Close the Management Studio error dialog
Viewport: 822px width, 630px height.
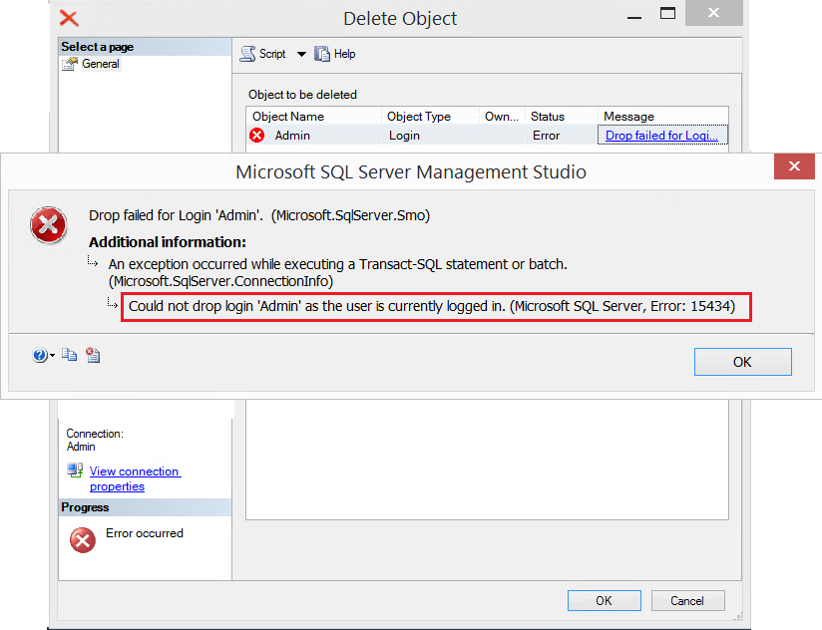[x=794, y=166]
